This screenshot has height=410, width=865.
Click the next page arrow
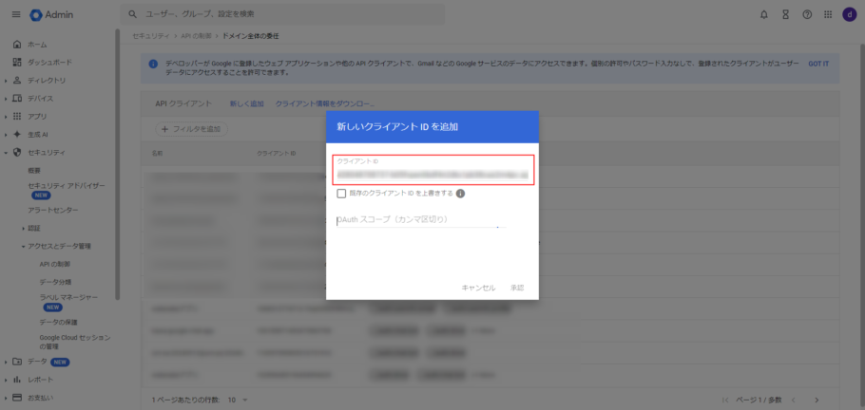click(x=817, y=400)
